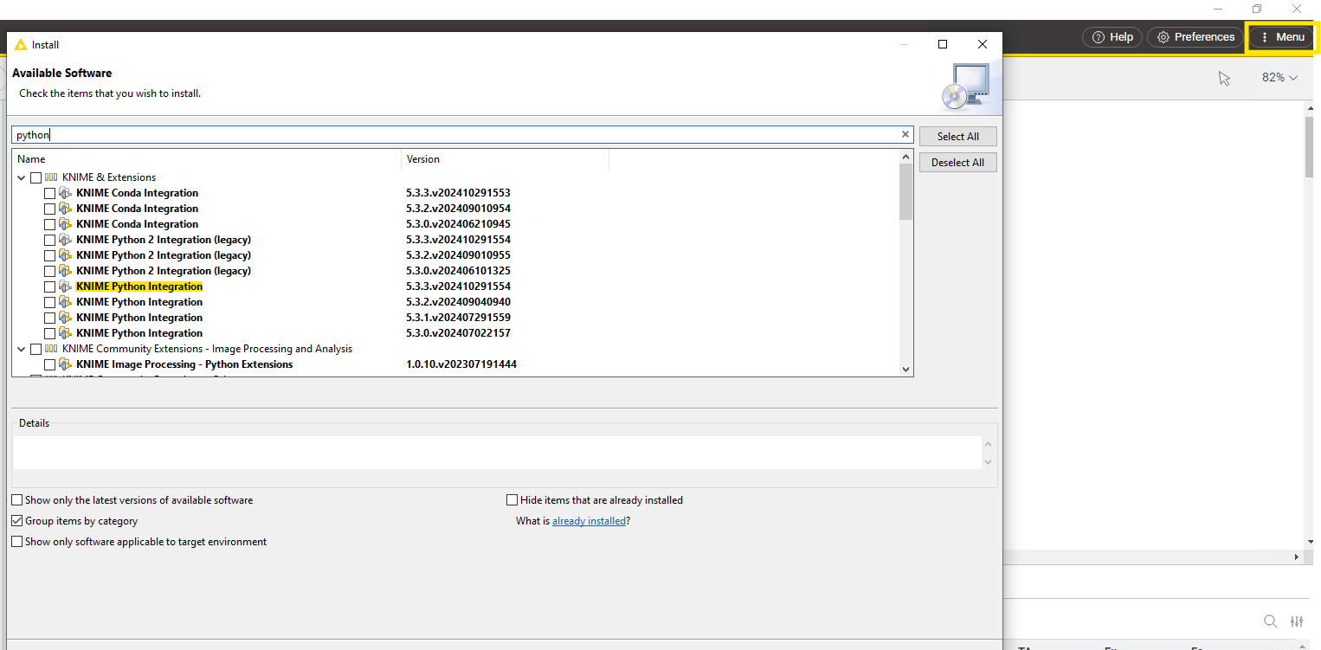
Task: Open the 82% zoom dropdown
Action: [1279, 77]
